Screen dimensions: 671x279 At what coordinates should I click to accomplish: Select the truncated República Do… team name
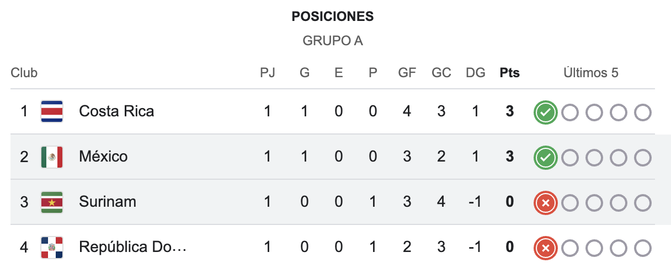(133, 247)
